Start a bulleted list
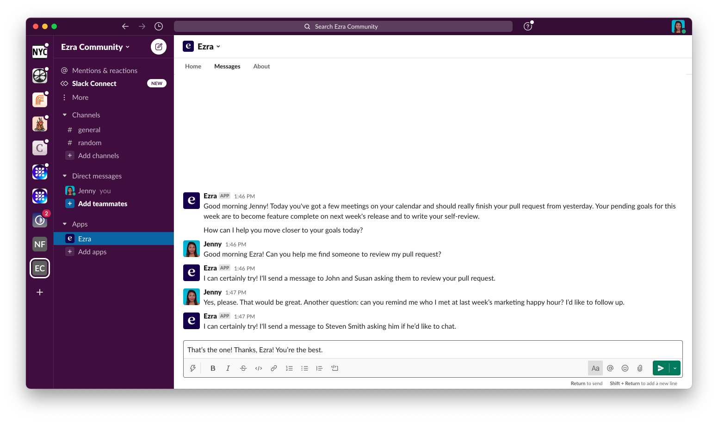Screen dimensions: 718x423 point(304,368)
